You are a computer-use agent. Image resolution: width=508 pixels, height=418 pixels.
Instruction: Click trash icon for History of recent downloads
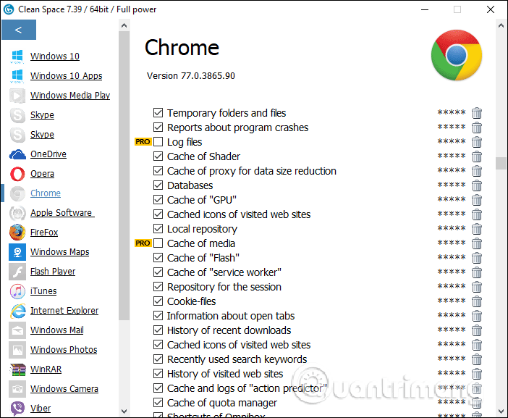click(x=477, y=330)
